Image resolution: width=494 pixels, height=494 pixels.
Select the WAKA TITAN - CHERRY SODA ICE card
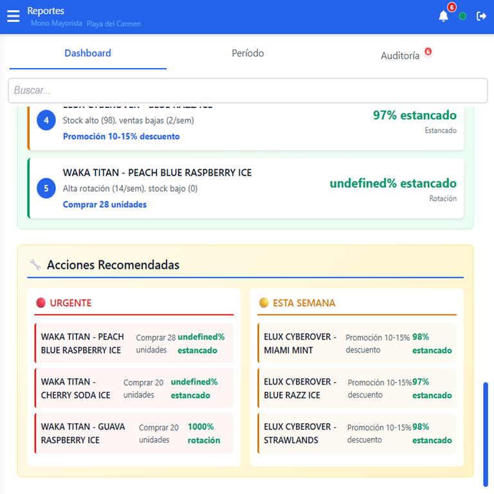(x=134, y=389)
